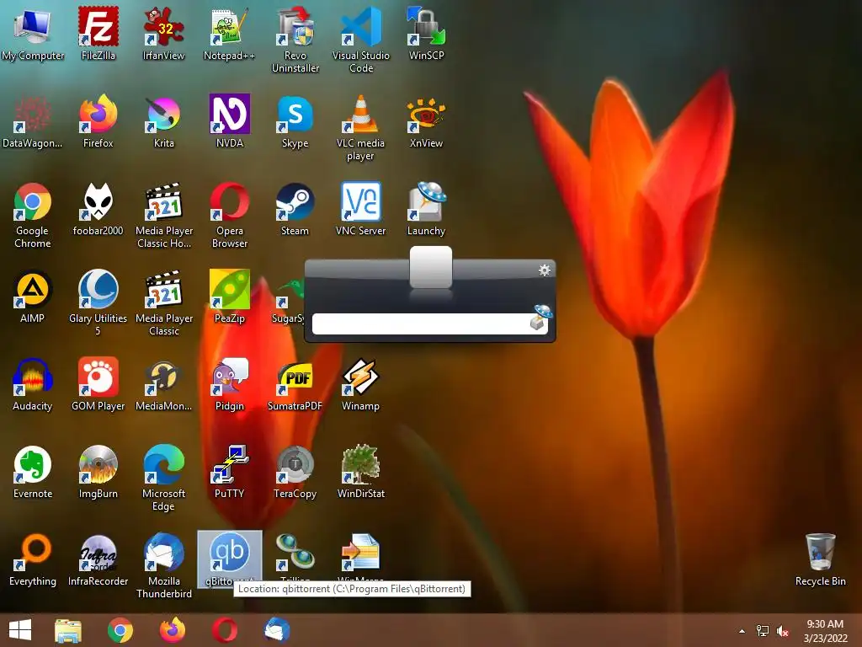Select ImgBurn shortcut
This screenshot has height=647, width=862.
point(98,472)
